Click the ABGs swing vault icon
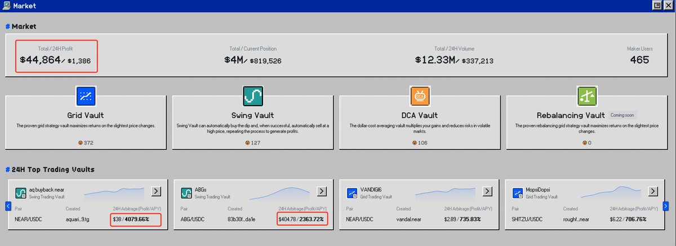 point(186,193)
